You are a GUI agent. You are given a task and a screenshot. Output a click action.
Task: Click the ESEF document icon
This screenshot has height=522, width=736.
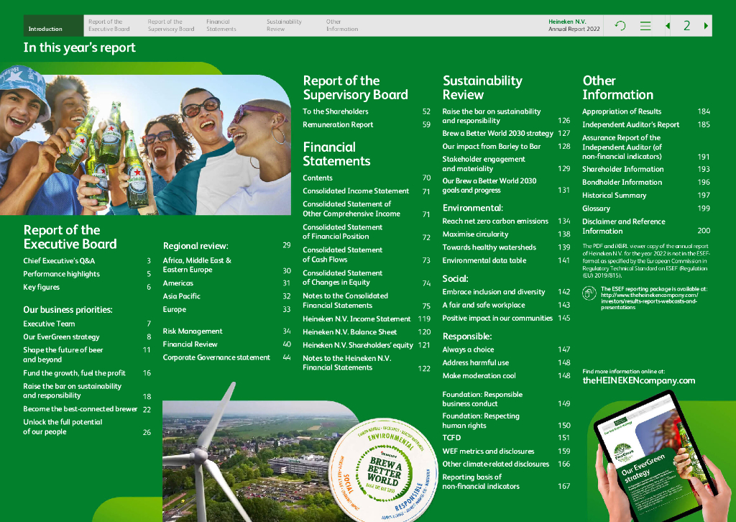pyautogui.click(x=589, y=293)
